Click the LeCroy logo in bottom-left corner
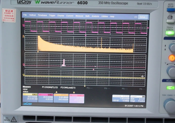Screen dimensions: 175x123 point(27,104)
